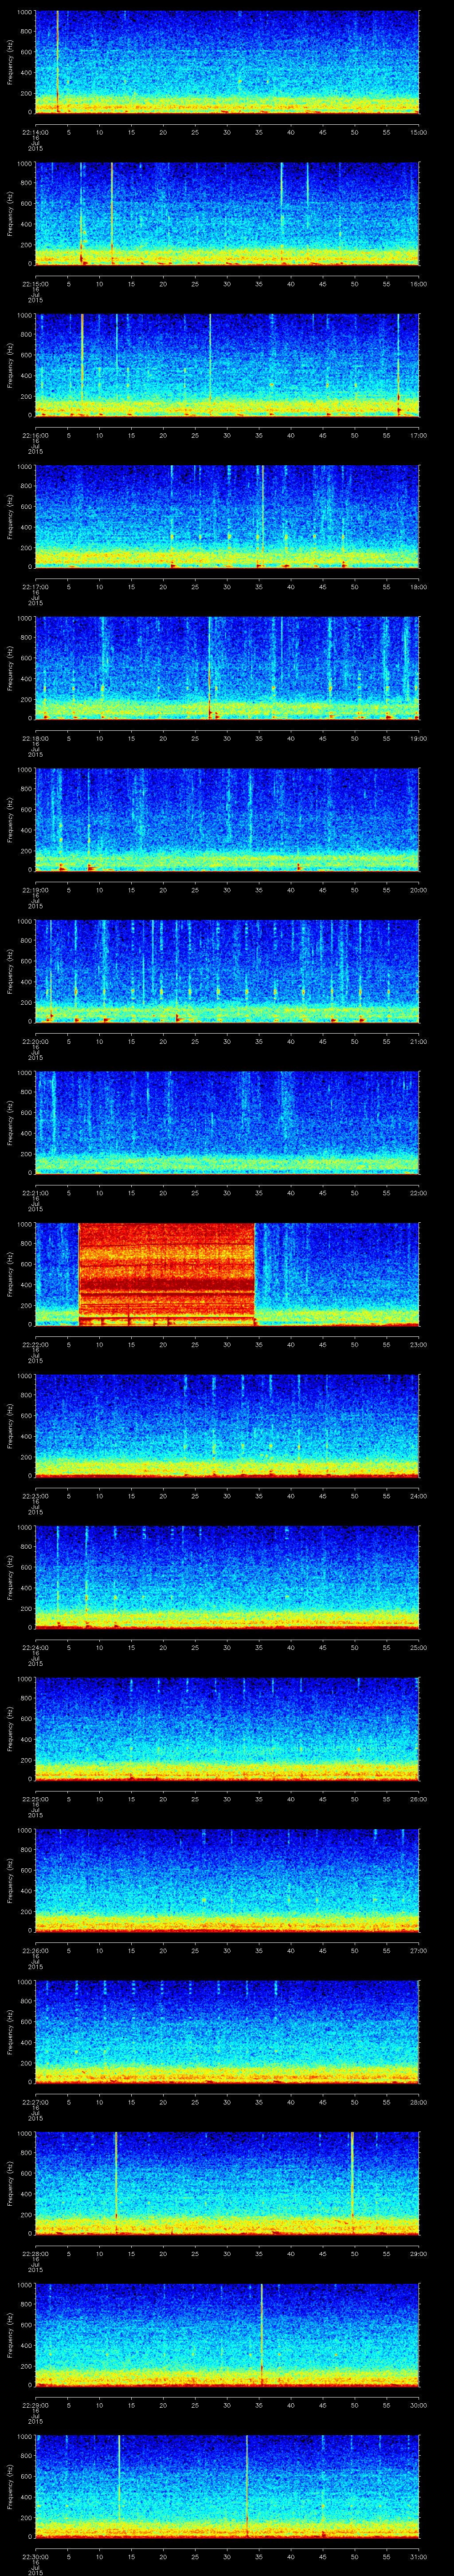
Task: Click the first spectrogram panel starting at 22:14:00
Action: [227, 62]
